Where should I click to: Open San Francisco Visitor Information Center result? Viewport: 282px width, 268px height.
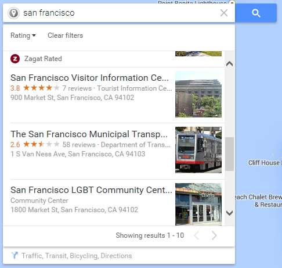pyautogui.click(x=89, y=78)
